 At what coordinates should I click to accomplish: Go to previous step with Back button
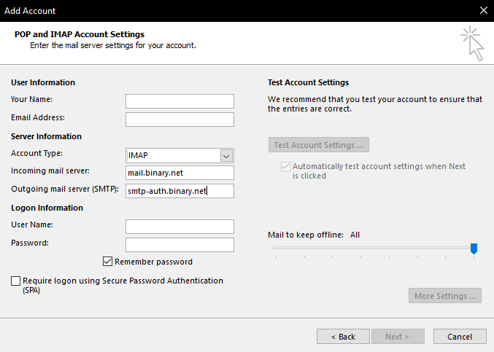click(x=343, y=337)
